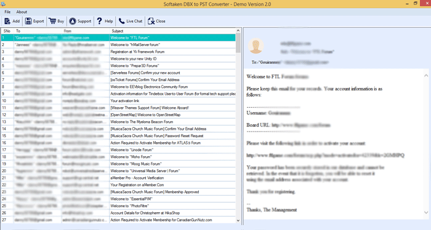
Task: Select '[Weaver Themes Support Forum] Welcome Aboard!'
Action: click(x=118, y=108)
